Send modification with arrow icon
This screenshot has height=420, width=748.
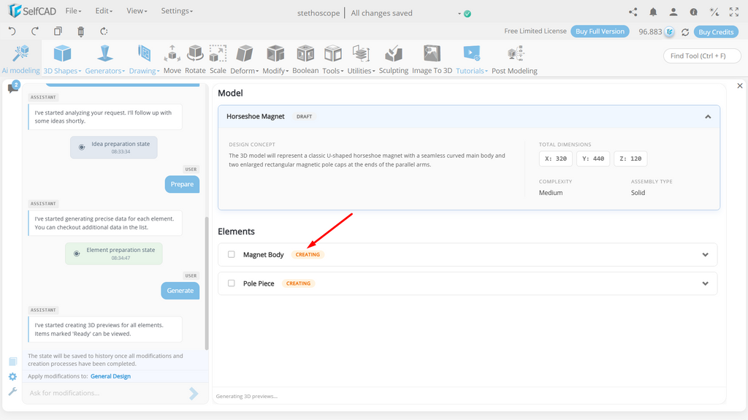pos(193,393)
